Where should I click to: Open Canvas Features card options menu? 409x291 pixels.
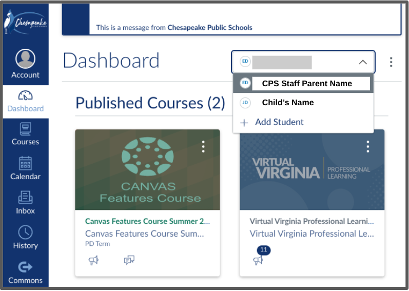[203, 147]
